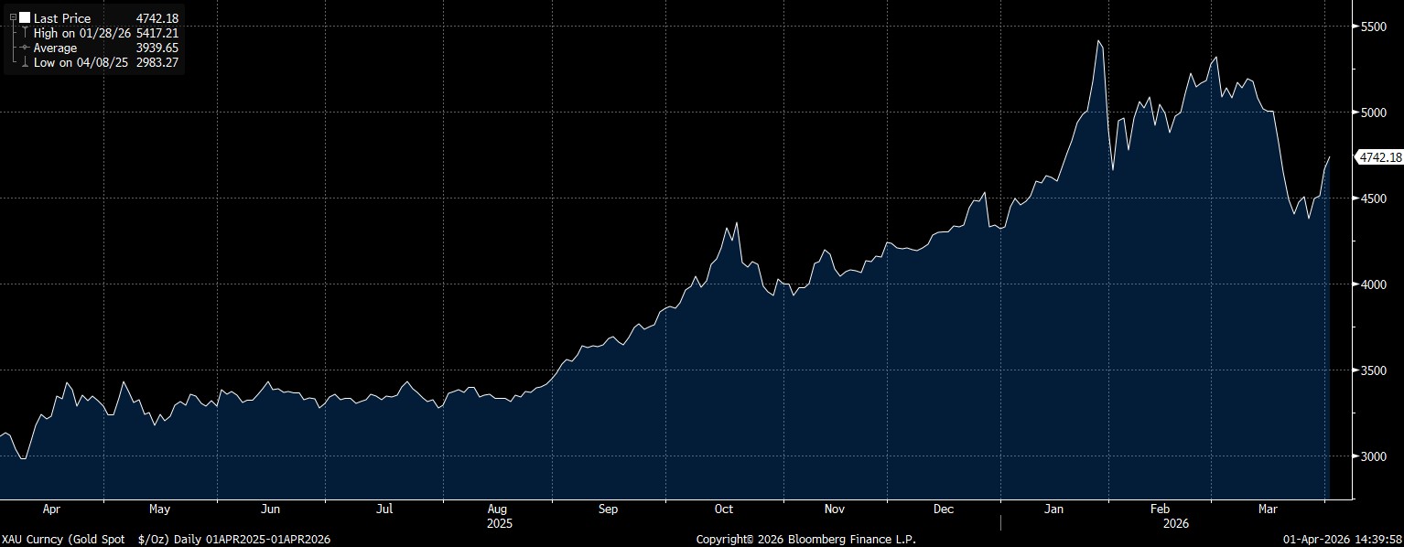Click the XAU Curncy Gold Spot title text
The width and height of the screenshot is (1404, 547).
[165, 540]
